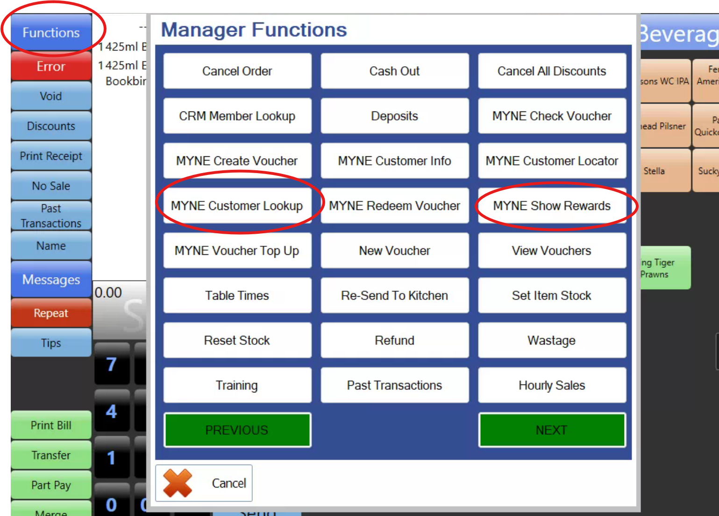Image resolution: width=719 pixels, height=516 pixels.
Task: Open MYNE Customer Lookup
Action: point(237,206)
